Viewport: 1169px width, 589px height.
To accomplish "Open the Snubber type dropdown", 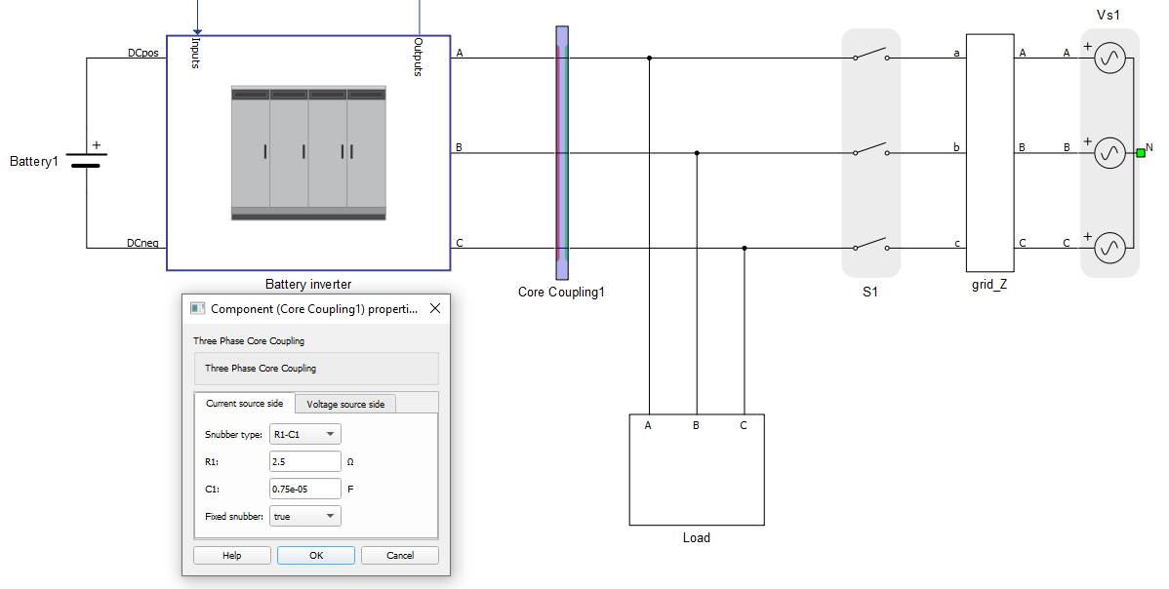I will 305,434.
